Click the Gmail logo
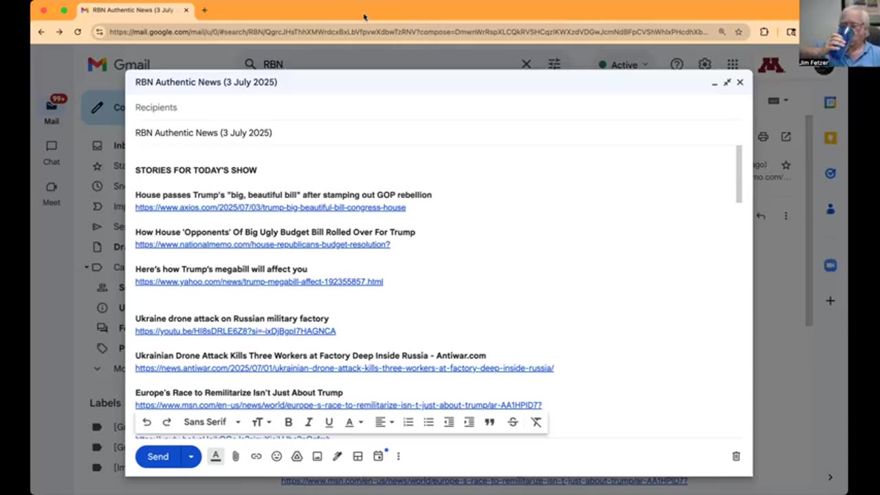880x495 pixels. tap(118, 65)
